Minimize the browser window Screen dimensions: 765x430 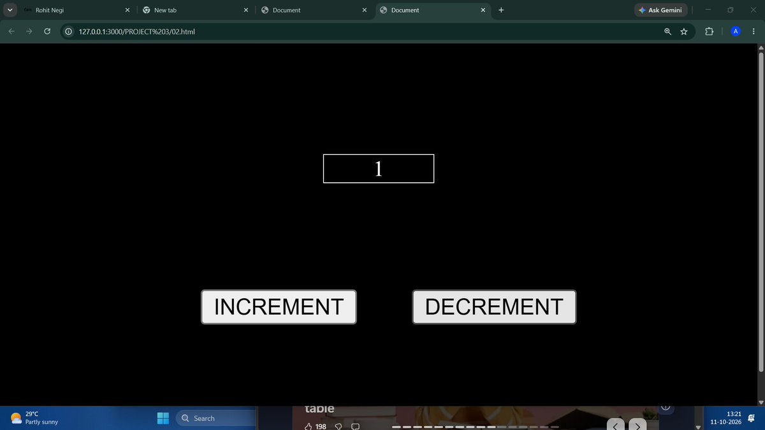coord(708,10)
